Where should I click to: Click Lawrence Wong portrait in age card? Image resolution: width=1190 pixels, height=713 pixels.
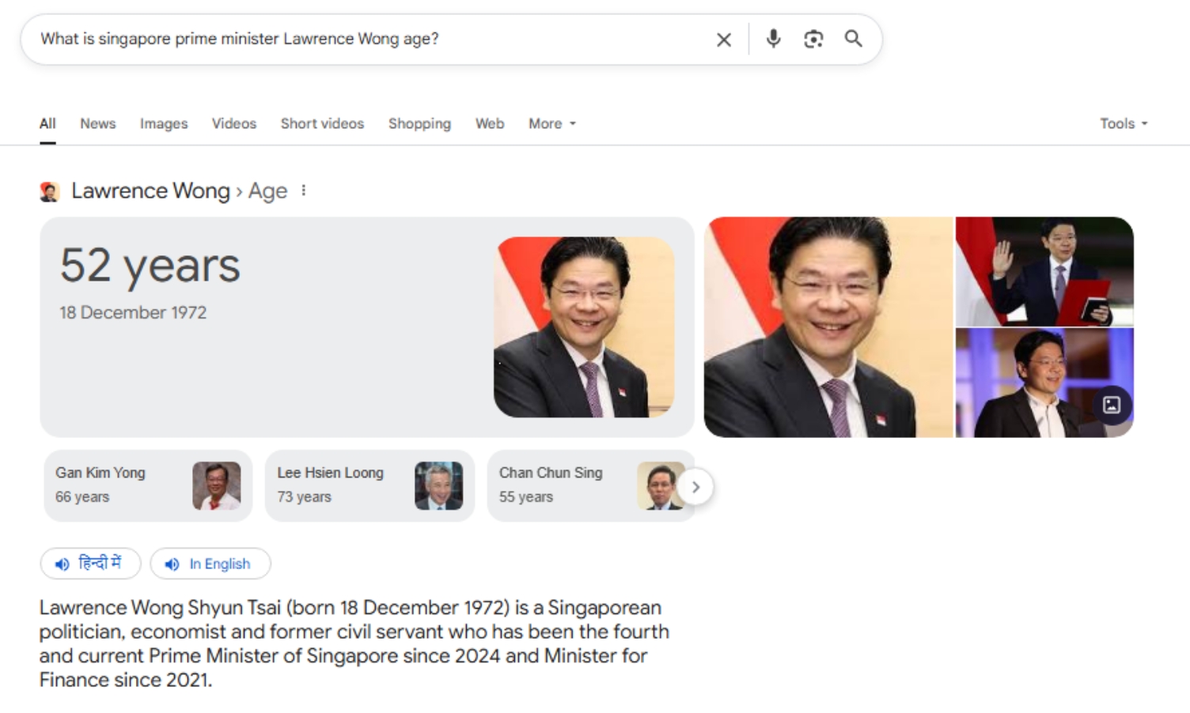coord(584,327)
